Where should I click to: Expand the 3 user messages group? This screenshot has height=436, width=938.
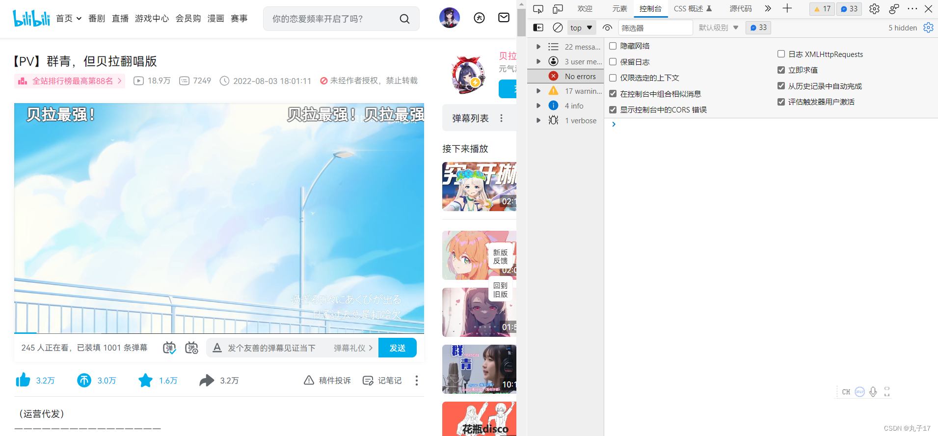[538, 61]
